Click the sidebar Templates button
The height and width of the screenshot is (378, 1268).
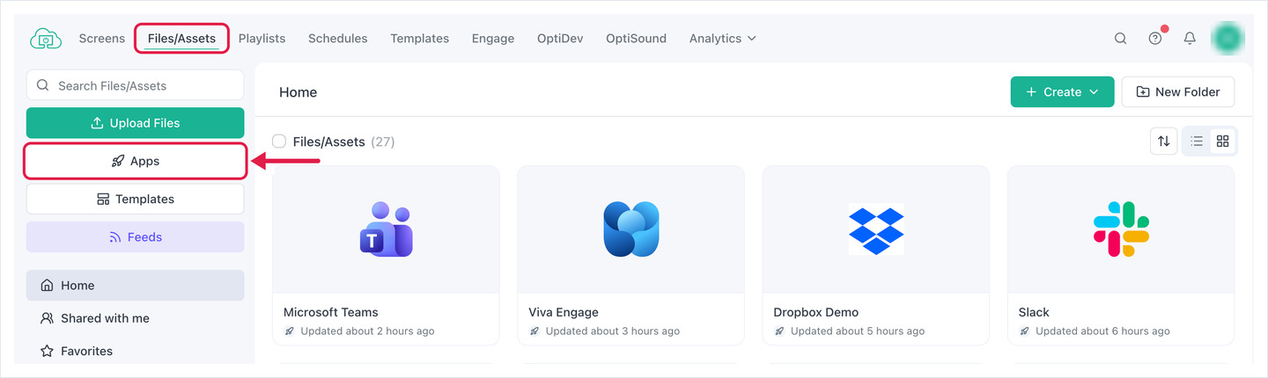click(135, 199)
